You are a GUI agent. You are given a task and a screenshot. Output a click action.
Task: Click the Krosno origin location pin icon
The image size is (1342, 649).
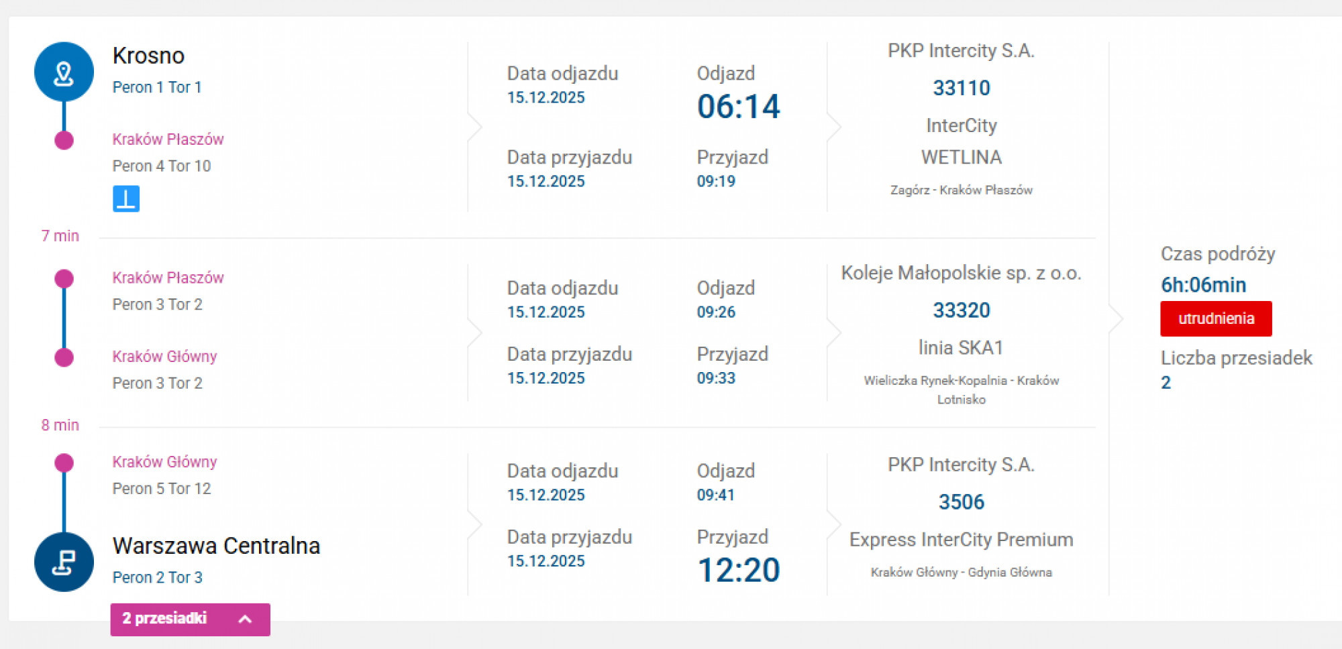[x=64, y=72]
